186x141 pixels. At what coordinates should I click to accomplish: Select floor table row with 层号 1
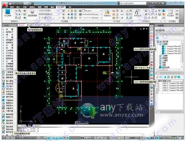pyautogui.click(x=170, y=83)
